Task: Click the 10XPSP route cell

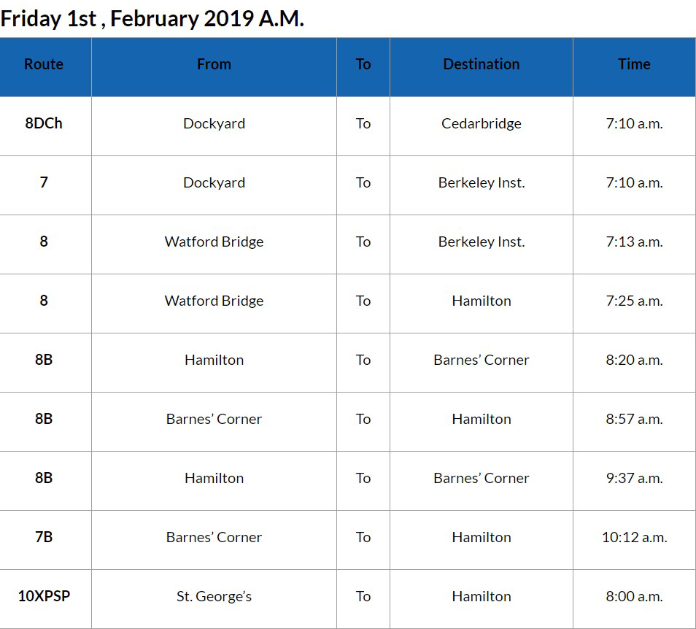Action: coord(44,596)
